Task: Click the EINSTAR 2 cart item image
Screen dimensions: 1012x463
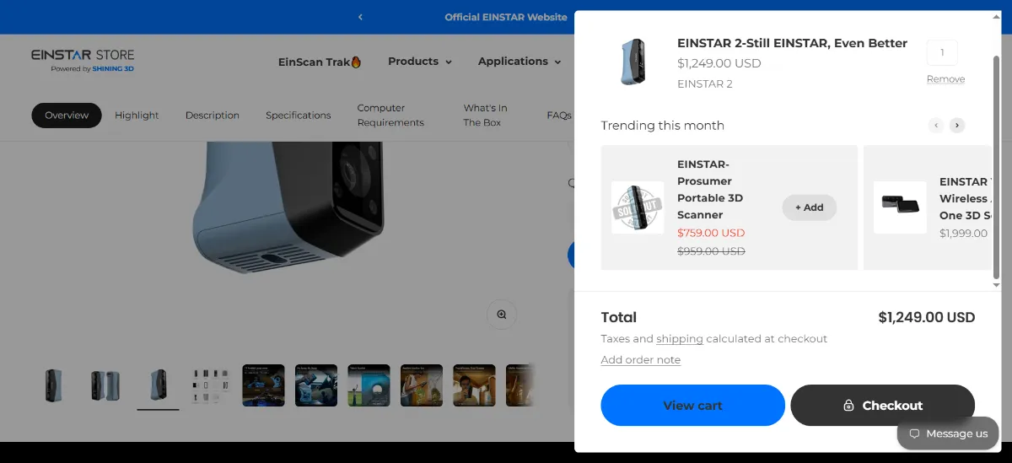Action: click(x=632, y=62)
